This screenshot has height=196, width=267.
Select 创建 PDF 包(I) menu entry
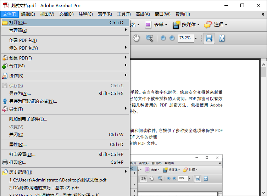[65, 40]
